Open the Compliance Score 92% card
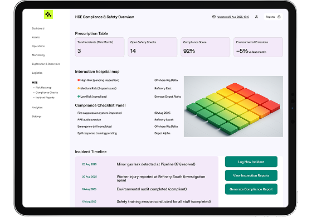 (x=206, y=47)
